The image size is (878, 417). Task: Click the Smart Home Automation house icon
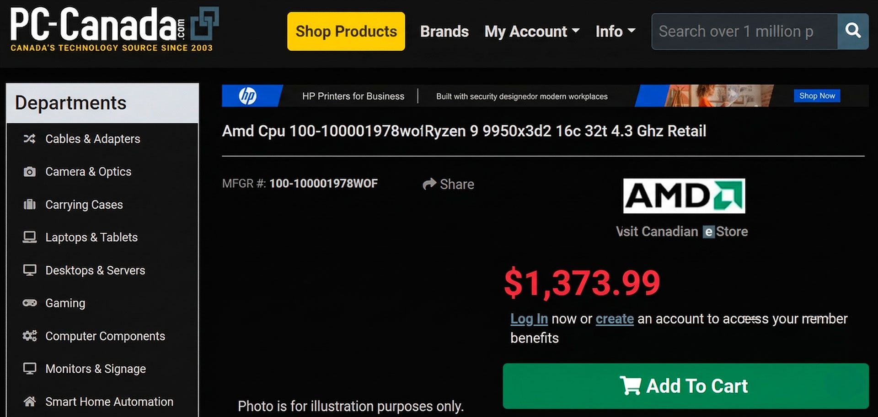click(x=30, y=401)
